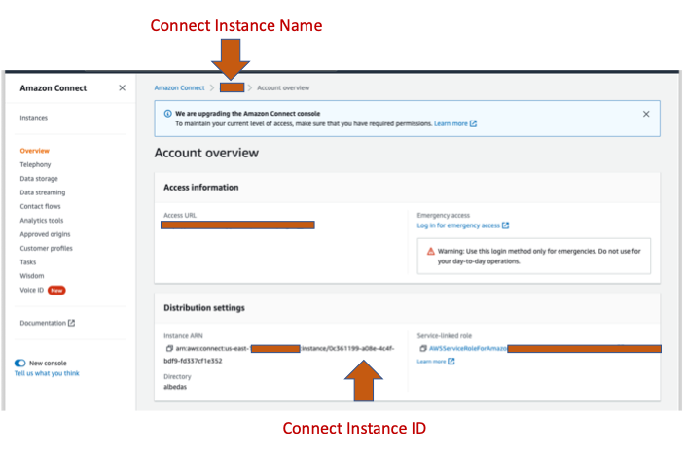Open Customer profiles page
The height and width of the screenshot is (451, 685).
[47, 249]
